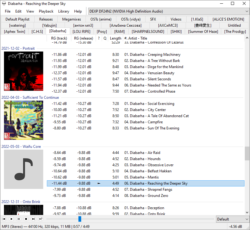Click the Waifu Core placeholder album art
This screenshot has width=250, height=230.
point(24,169)
